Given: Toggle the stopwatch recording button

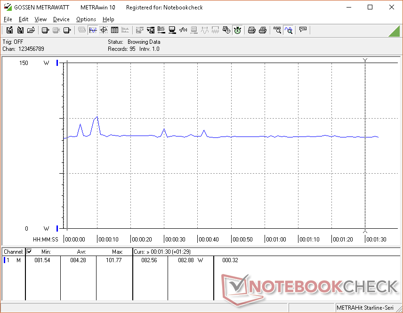Looking at the screenshot, I should pos(237,30).
